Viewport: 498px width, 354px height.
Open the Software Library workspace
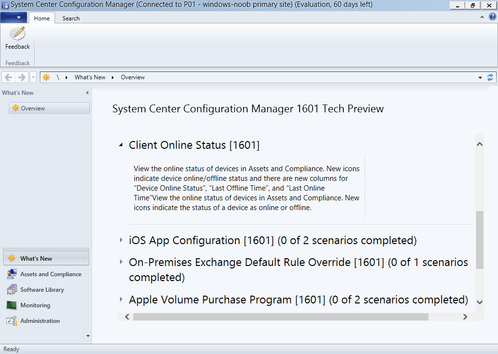pos(46,289)
